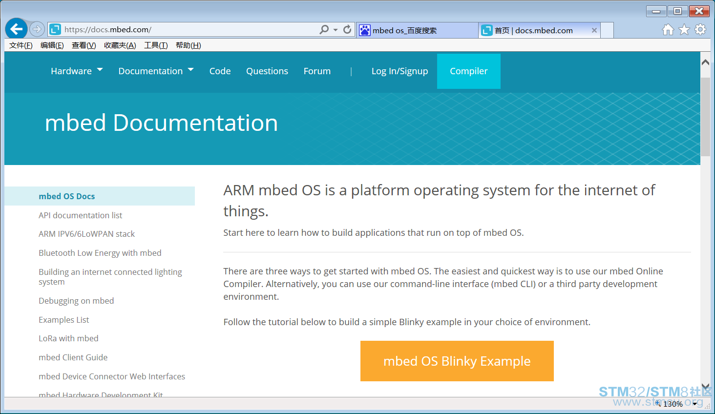Open the 帮助(H) menu
Screen dimensions: 715x414
[189, 45]
